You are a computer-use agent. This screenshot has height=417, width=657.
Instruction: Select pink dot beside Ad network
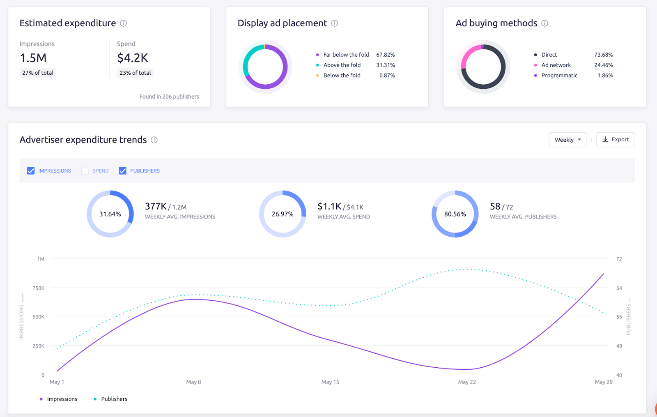tap(535, 65)
